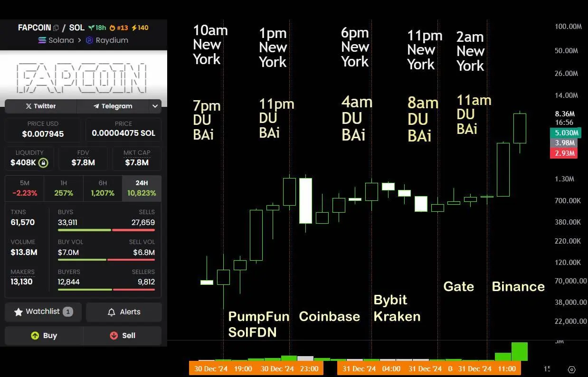
Task: Click the 18h pair age sprout badge
Action: click(97, 28)
